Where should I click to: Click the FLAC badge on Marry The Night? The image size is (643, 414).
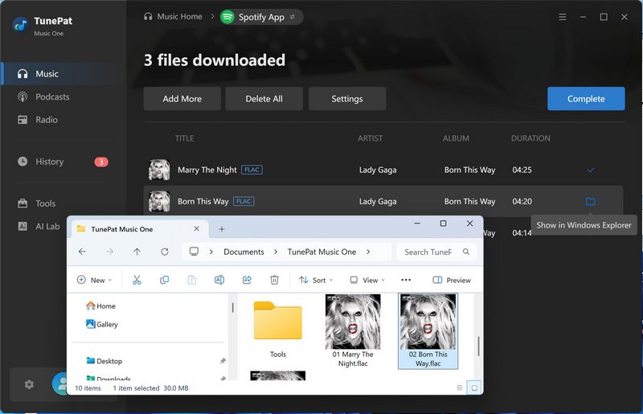pos(252,170)
